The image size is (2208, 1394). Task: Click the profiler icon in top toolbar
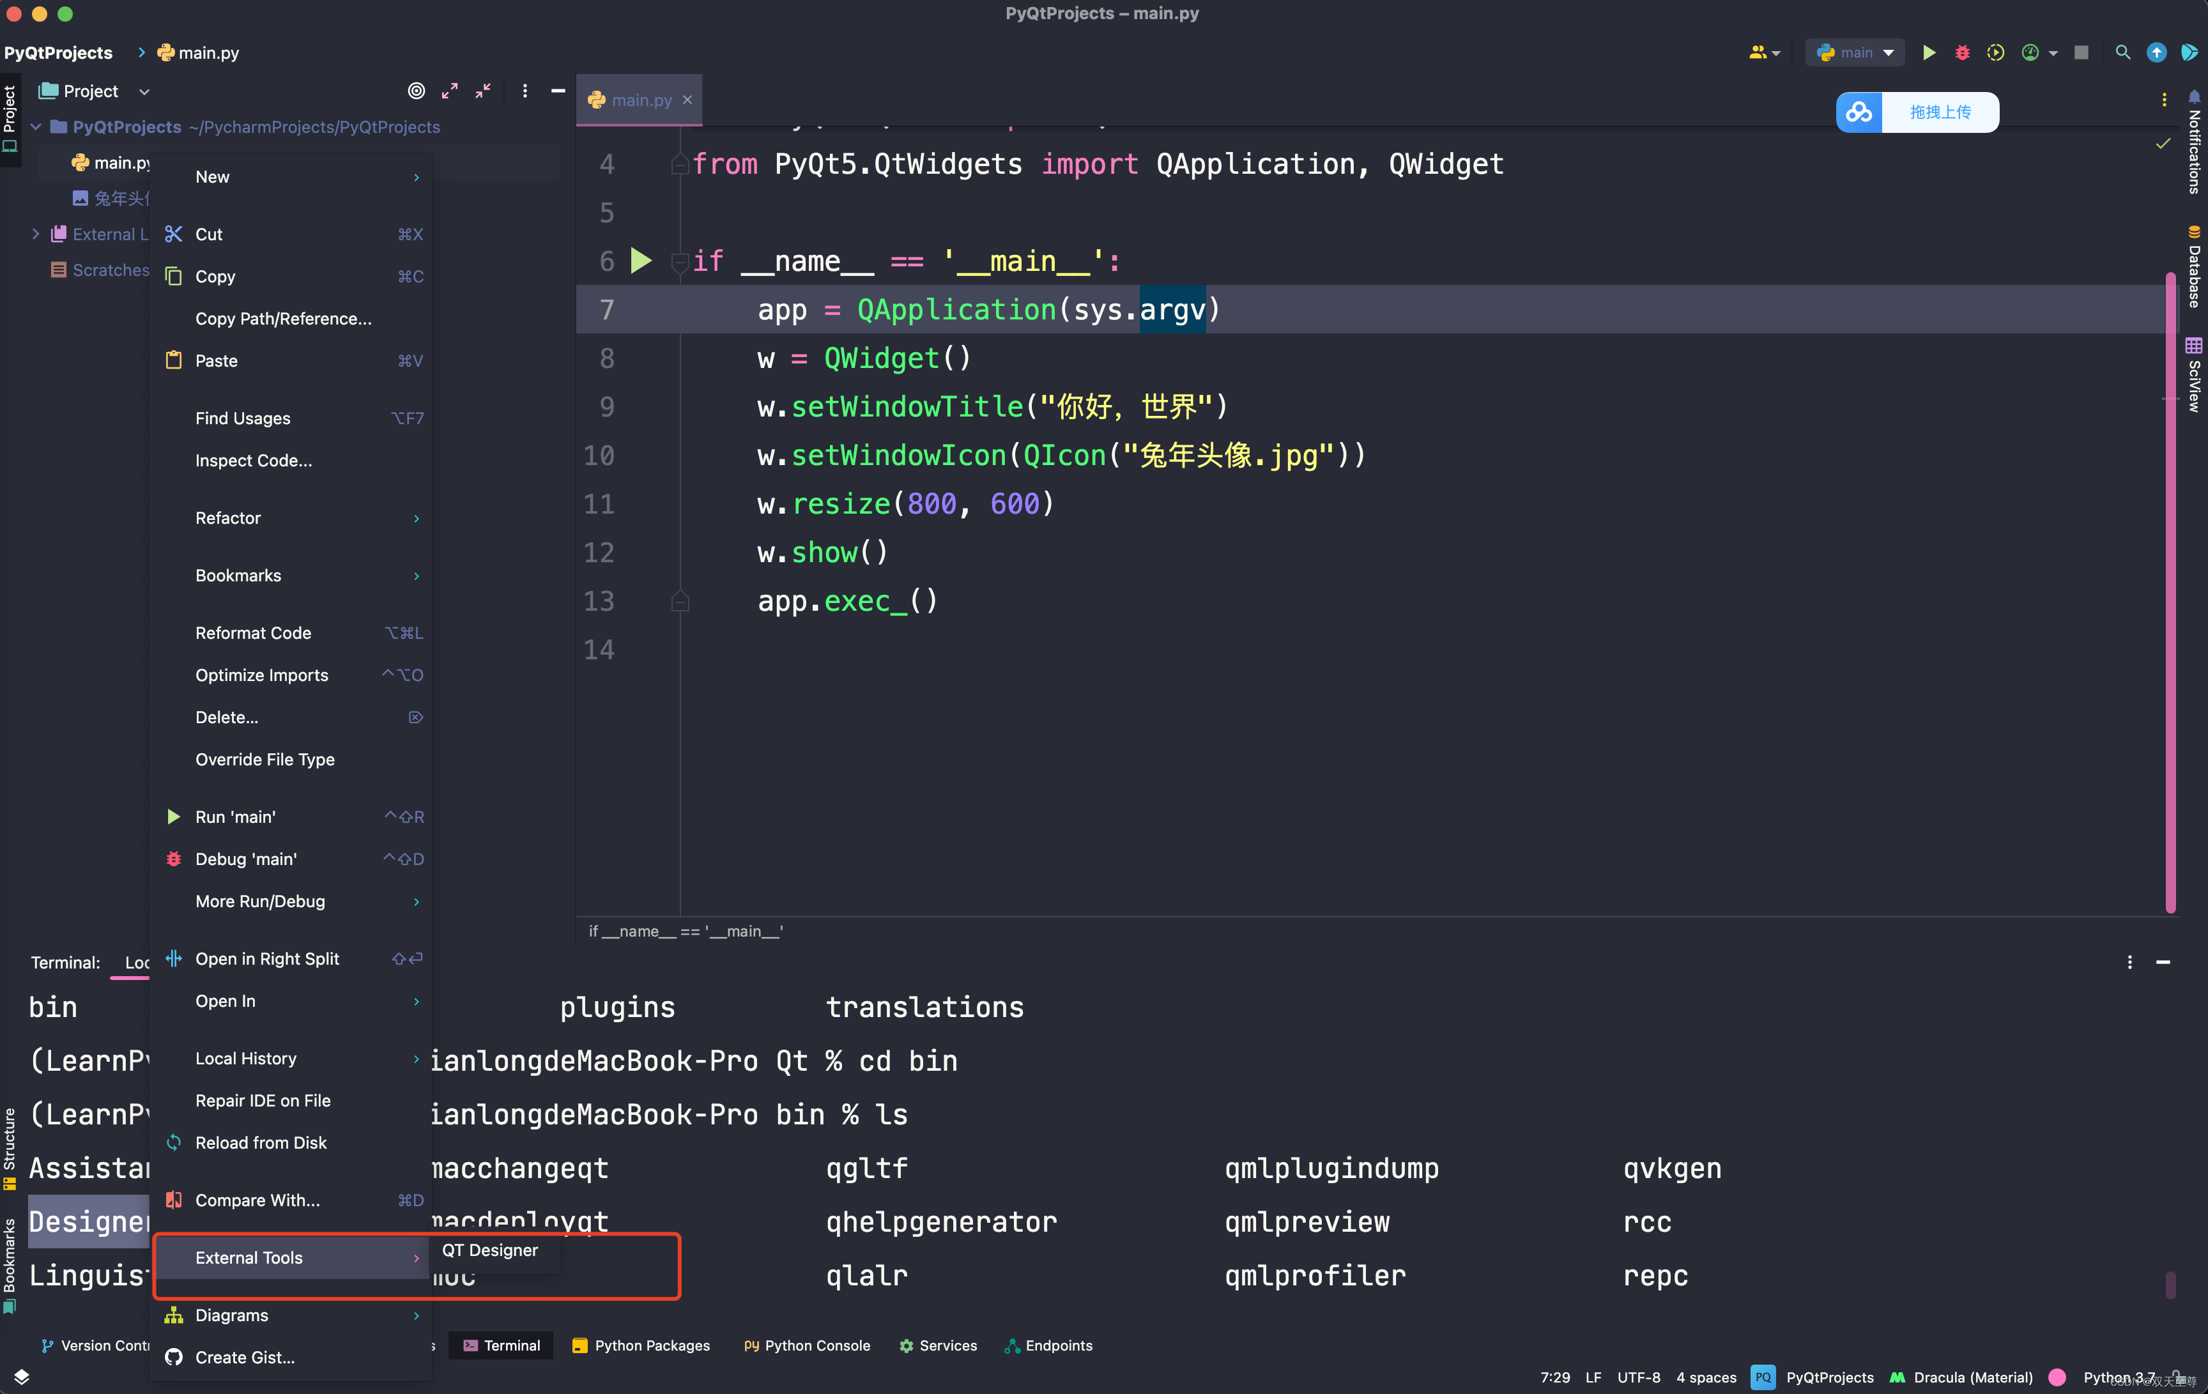[2030, 52]
